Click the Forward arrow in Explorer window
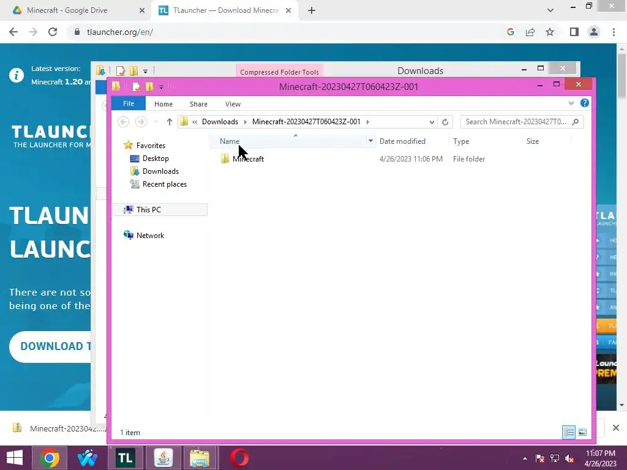Viewport: 627px width, 470px height. [x=141, y=122]
